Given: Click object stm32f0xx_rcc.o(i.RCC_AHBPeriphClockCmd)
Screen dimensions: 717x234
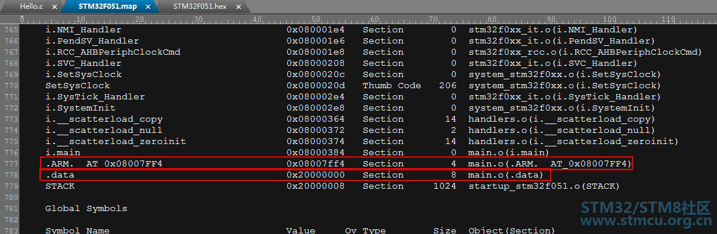Looking at the screenshot, I should click(586, 52).
